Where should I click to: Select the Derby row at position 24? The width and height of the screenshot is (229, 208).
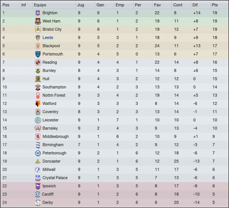point(115,202)
